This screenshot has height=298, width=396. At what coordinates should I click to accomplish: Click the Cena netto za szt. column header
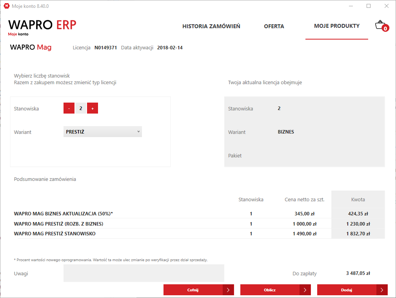304,200
